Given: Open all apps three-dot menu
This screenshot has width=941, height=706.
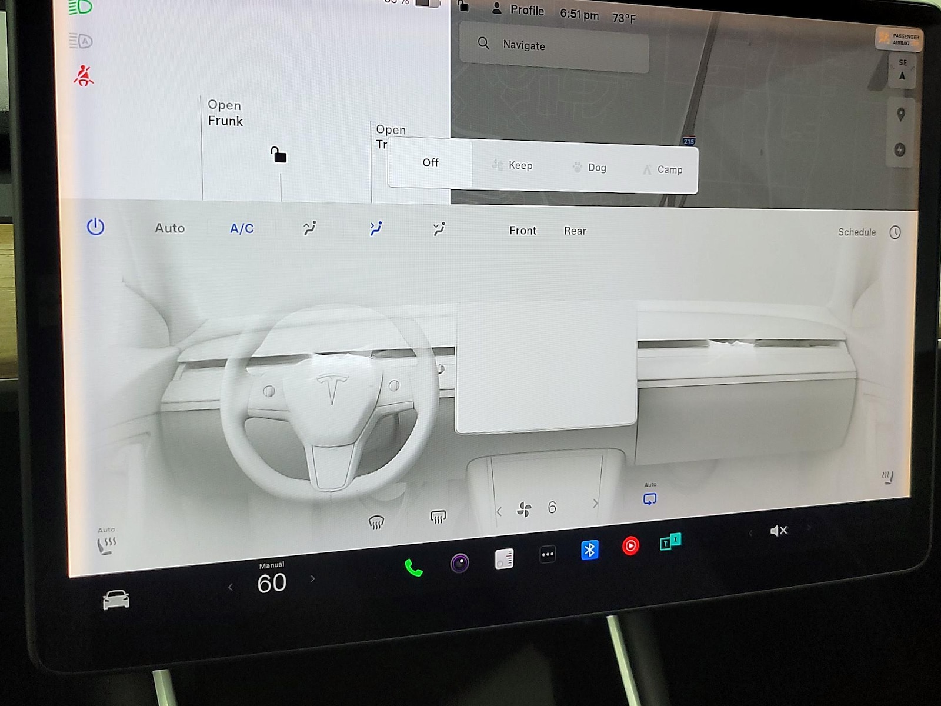Looking at the screenshot, I should point(547,554).
